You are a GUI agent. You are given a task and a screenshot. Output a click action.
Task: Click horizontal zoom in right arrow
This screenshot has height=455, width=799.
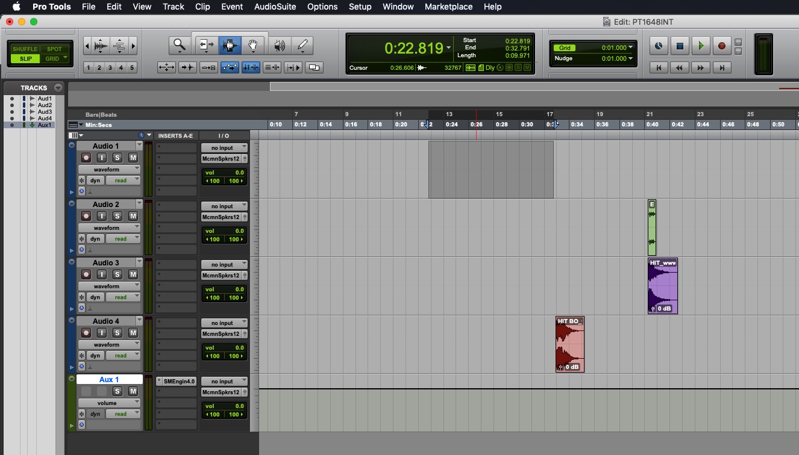coord(133,46)
